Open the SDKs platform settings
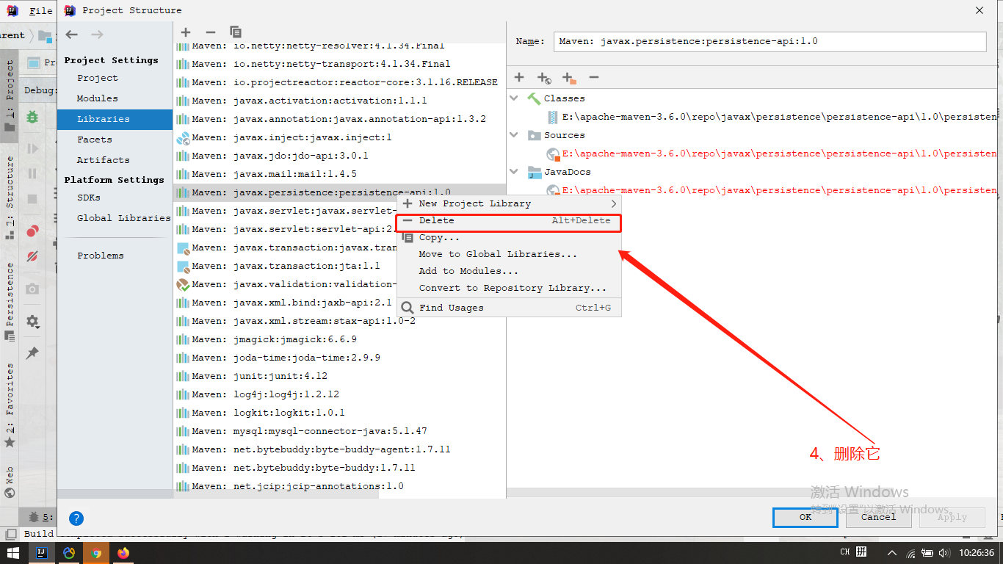1003x564 pixels. point(89,198)
